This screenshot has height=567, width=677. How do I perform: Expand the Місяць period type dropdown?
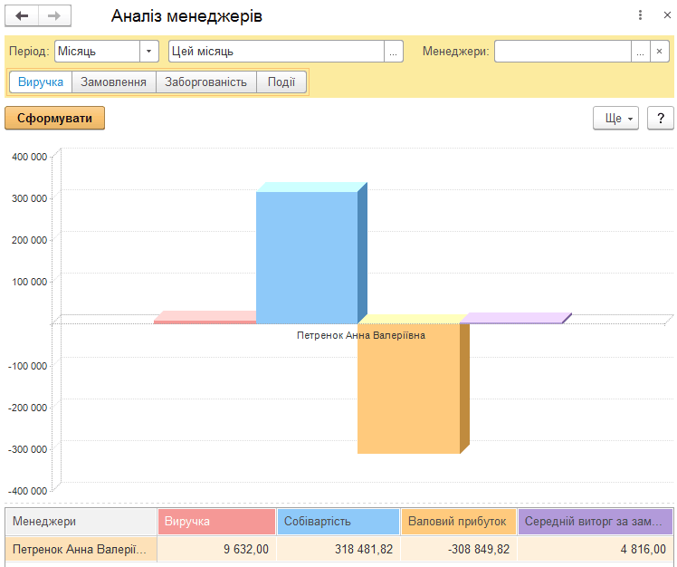(x=149, y=52)
